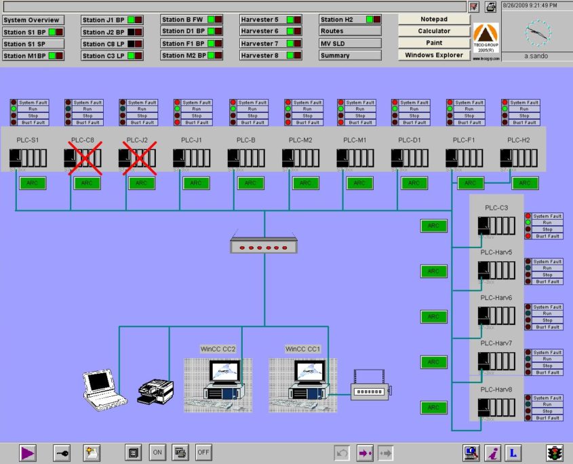The image size is (573, 464).
Task: Click the italic info figure icon
Action: [492, 452]
